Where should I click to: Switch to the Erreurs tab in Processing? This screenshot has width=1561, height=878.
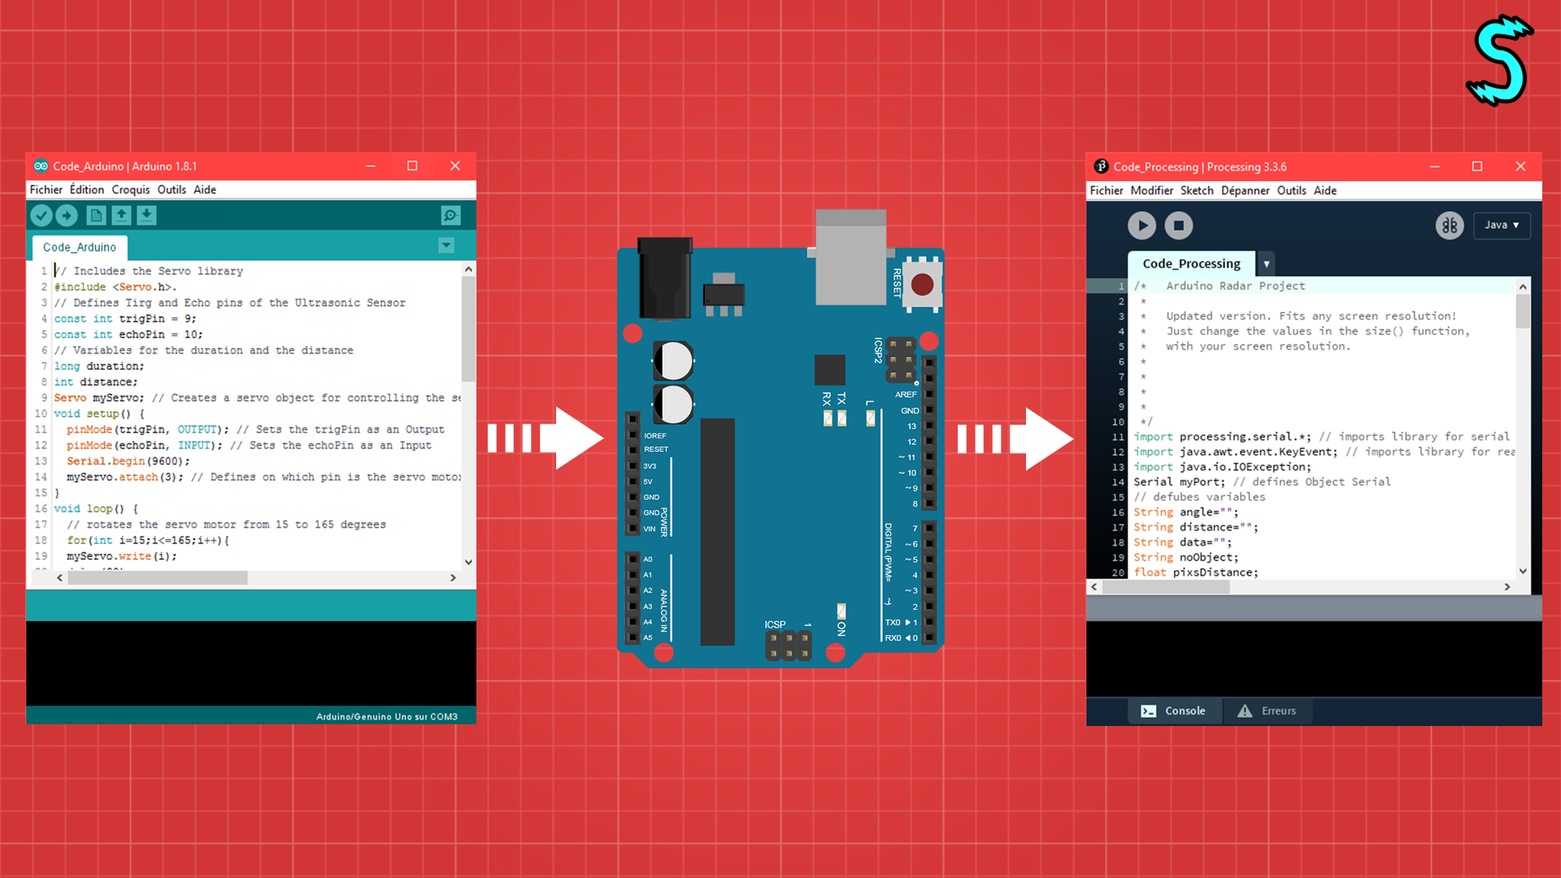point(1267,711)
